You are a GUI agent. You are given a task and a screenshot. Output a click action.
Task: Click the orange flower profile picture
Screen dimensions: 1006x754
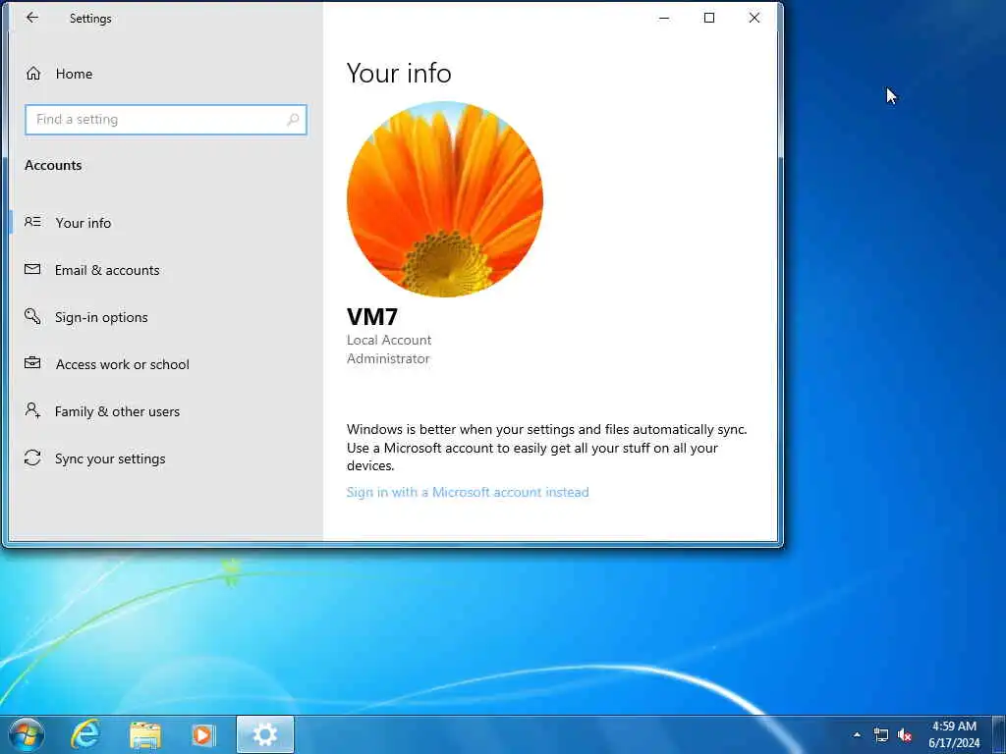445,198
